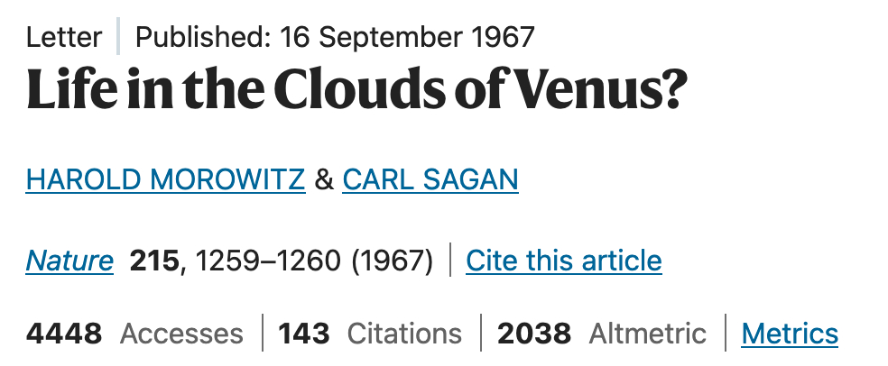The width and height of the screenshot is (888, 366).
Task: Click the 2038 Altmetric score number
Action: (x=534, y=334)
